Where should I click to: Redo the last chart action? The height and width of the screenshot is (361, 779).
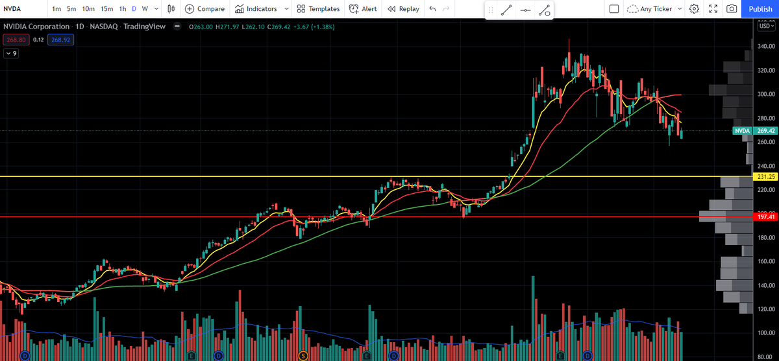(x=446, y=9)
